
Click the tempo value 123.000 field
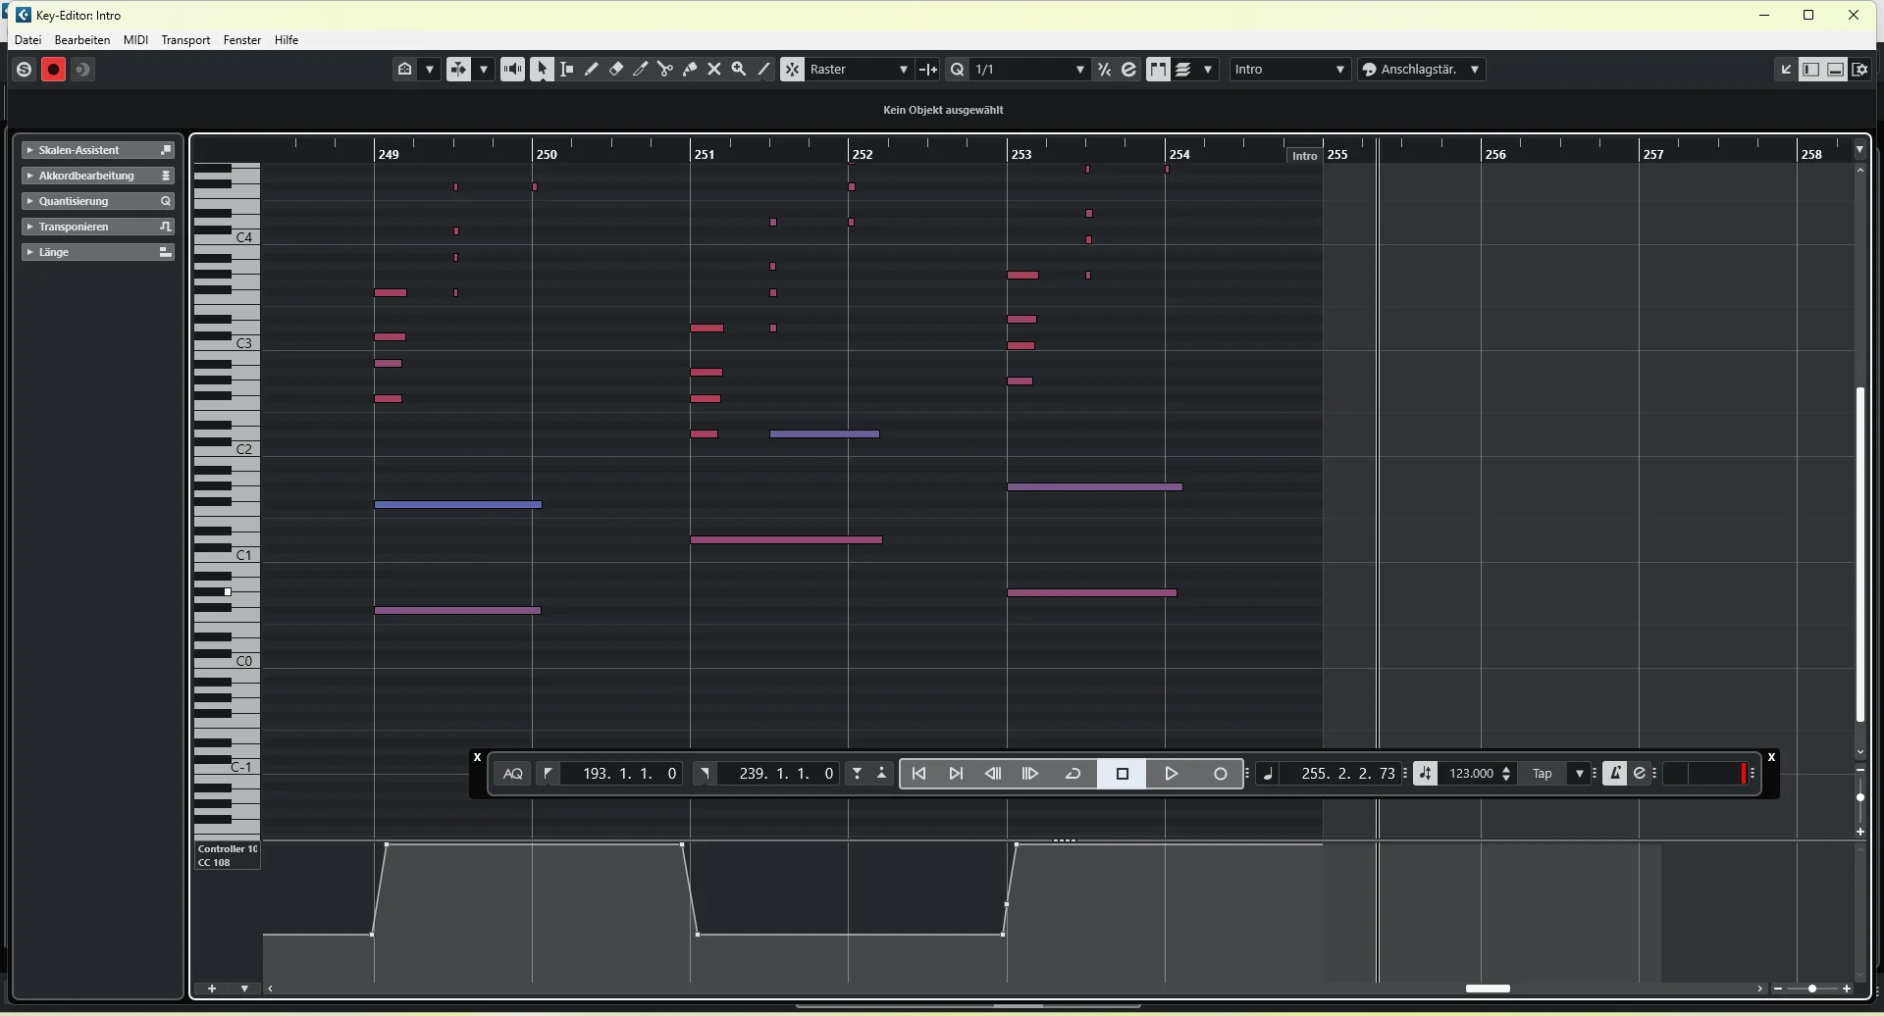pos(1472,774)
